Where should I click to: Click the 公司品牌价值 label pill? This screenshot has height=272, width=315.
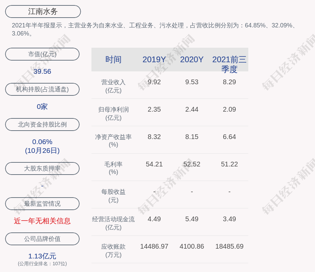(42, 239)
